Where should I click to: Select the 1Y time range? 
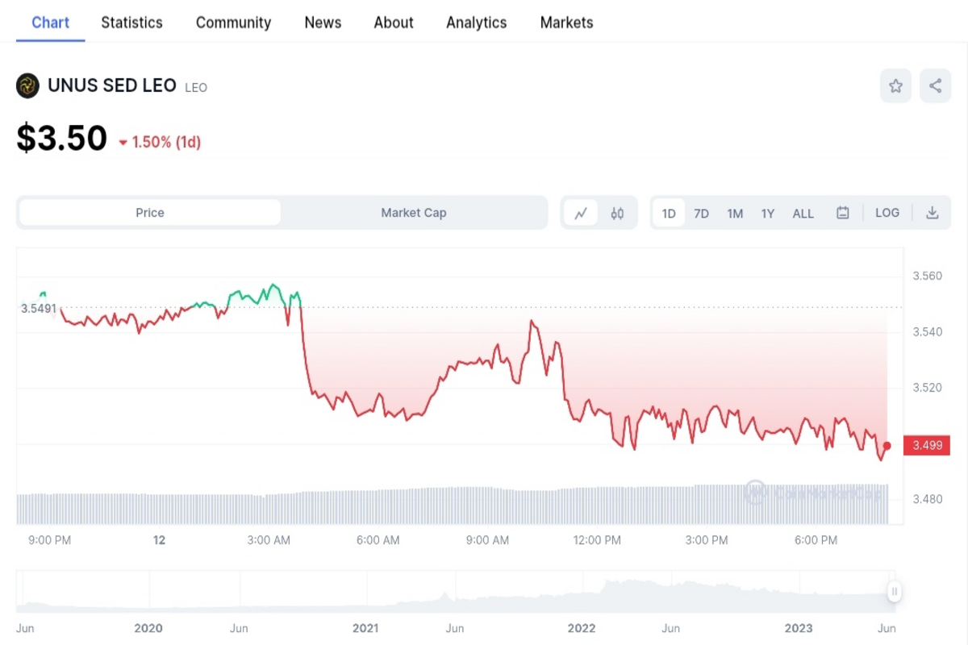click(x=768, y=214)
